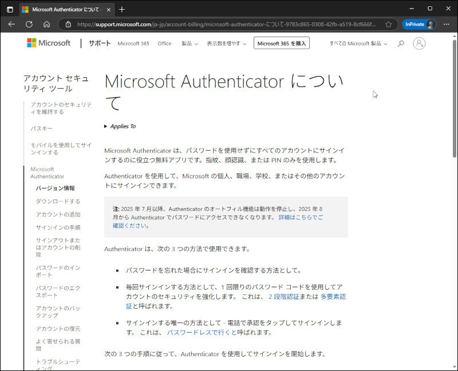458x371 pixels.
Task: Click the page heading Microsoft Authenticator について
Action: pos(224,92)
